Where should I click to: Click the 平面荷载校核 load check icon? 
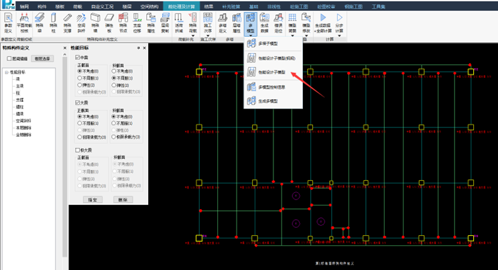point(24,23)
